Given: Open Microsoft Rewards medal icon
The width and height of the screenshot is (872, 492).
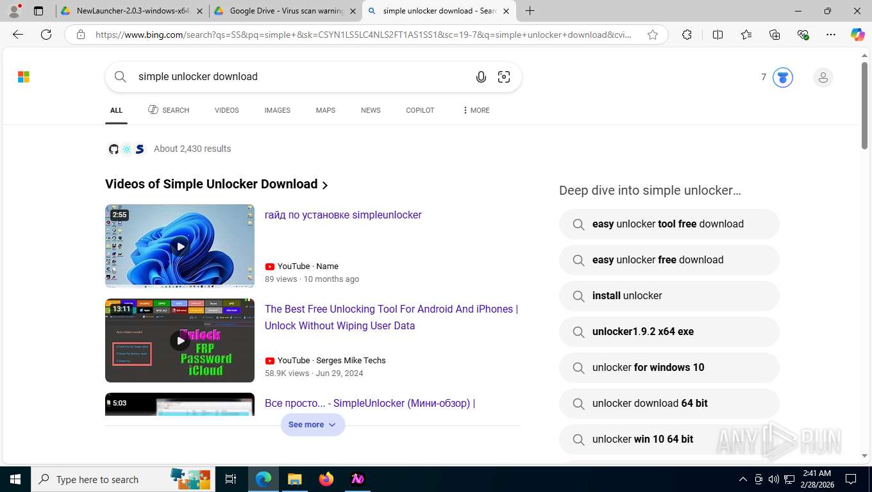Looking at the screenshot, I should pyautogui.click(x=782, y=78).
